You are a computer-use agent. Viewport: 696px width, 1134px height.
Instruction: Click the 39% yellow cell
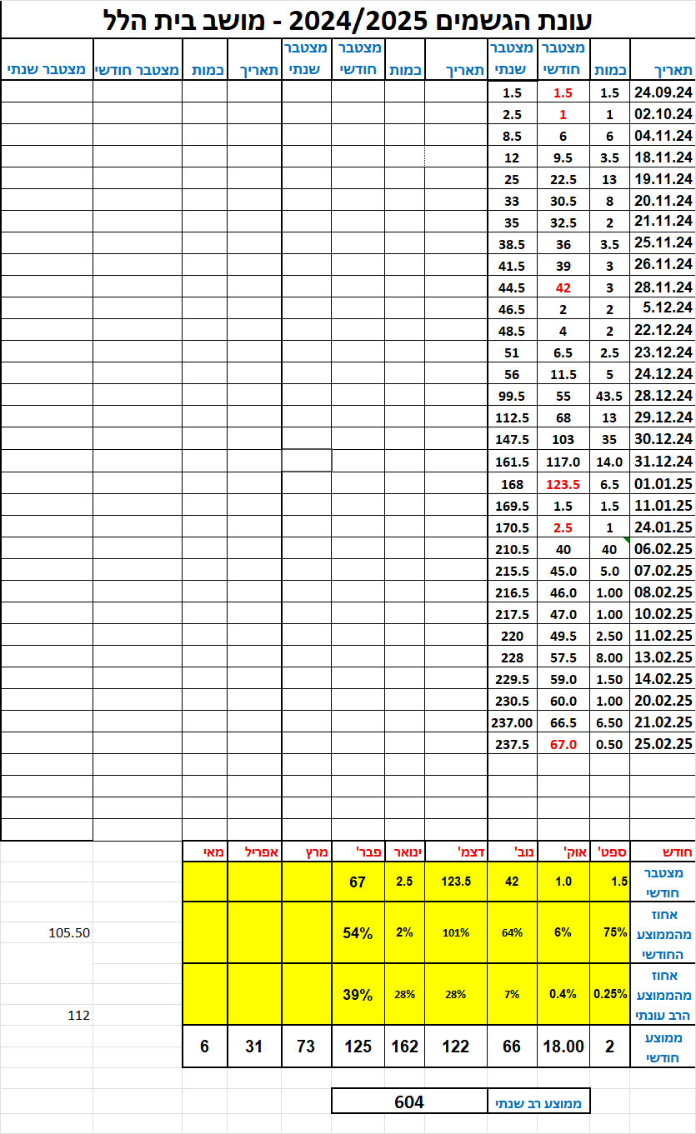coord(358,994)
